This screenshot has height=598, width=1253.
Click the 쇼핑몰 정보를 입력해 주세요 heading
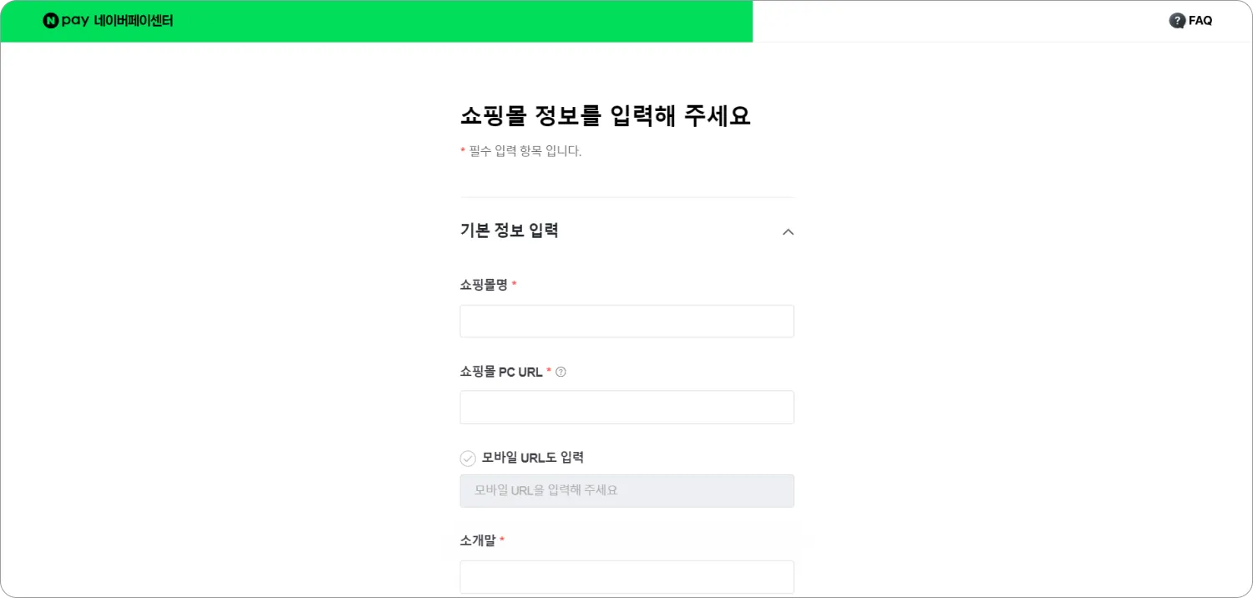605,116
